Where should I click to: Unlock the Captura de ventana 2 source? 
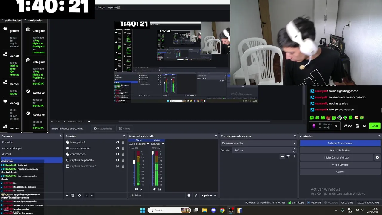[123, 166]
